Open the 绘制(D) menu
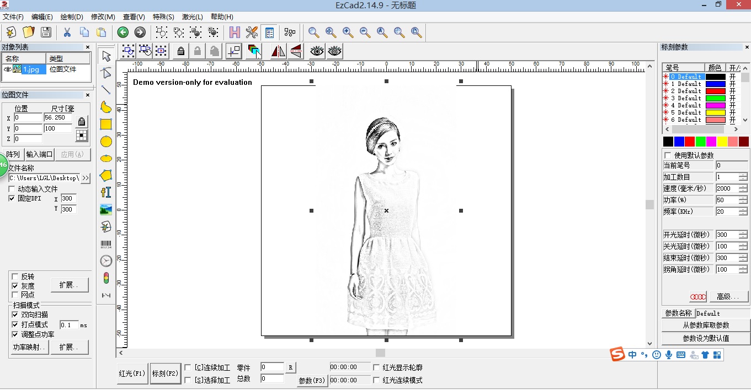This screenshot has height=390, width=751. (x=72, y=17)
